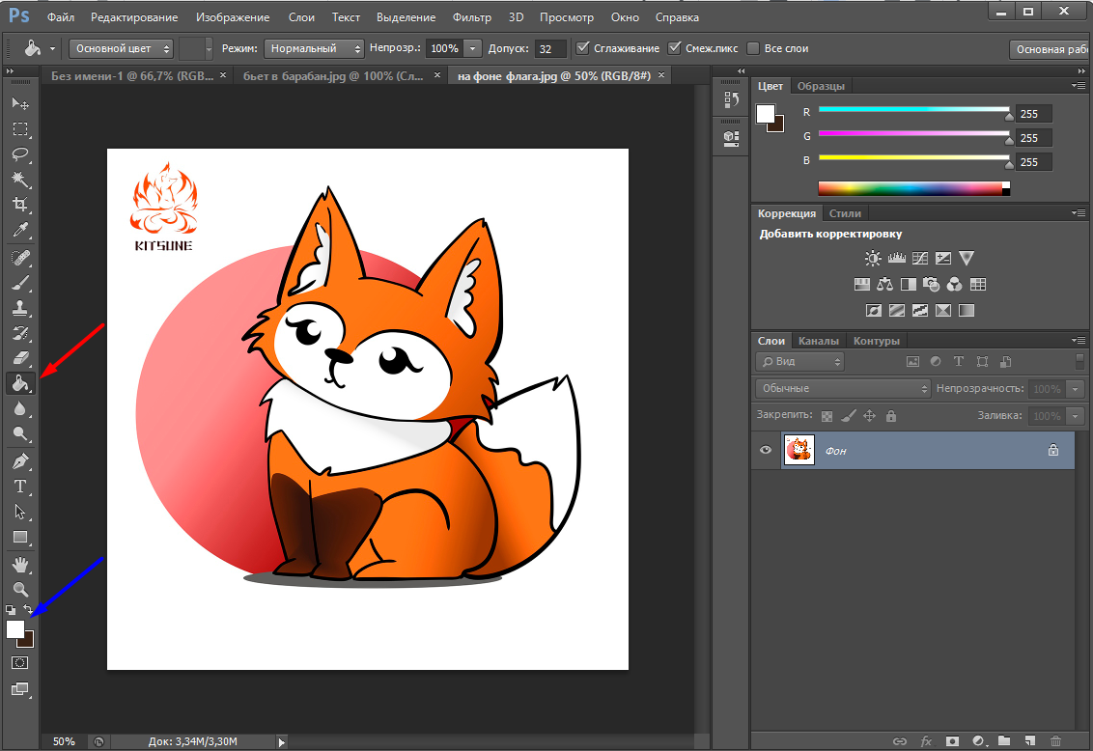Select the Eyedropper tool
Image resolution: width=1093 pixels, height=751 pixels.
[x=20, y=230]
